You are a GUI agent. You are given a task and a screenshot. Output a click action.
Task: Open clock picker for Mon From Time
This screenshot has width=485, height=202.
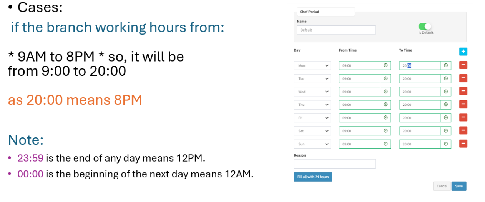[x=385, y=65]
